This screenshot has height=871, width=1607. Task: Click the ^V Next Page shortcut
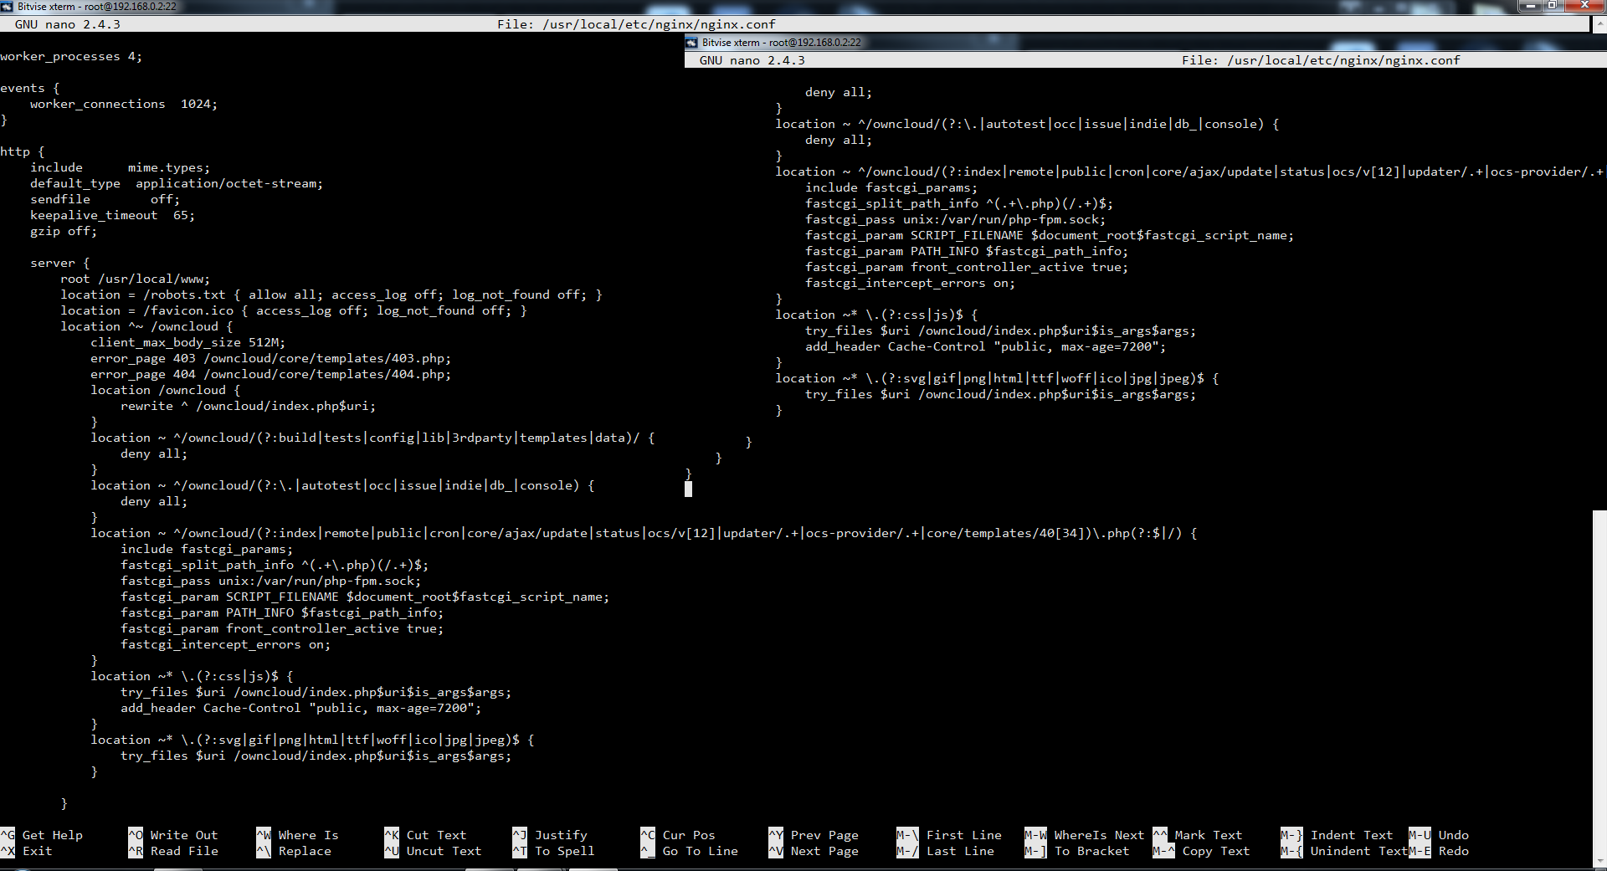coord(814,851)
